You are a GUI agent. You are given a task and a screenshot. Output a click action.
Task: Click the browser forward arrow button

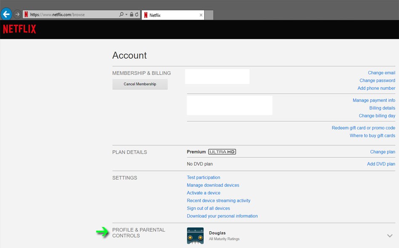pos(17,14)
